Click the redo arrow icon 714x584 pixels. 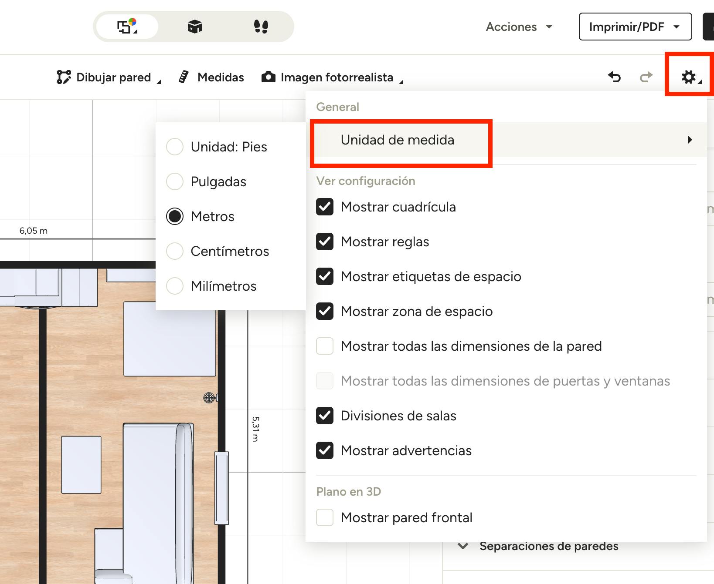point(646,77)
